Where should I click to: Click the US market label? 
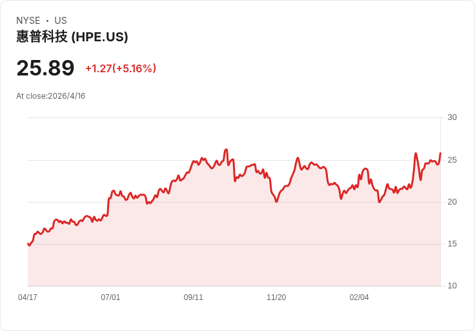coord(61,21)
